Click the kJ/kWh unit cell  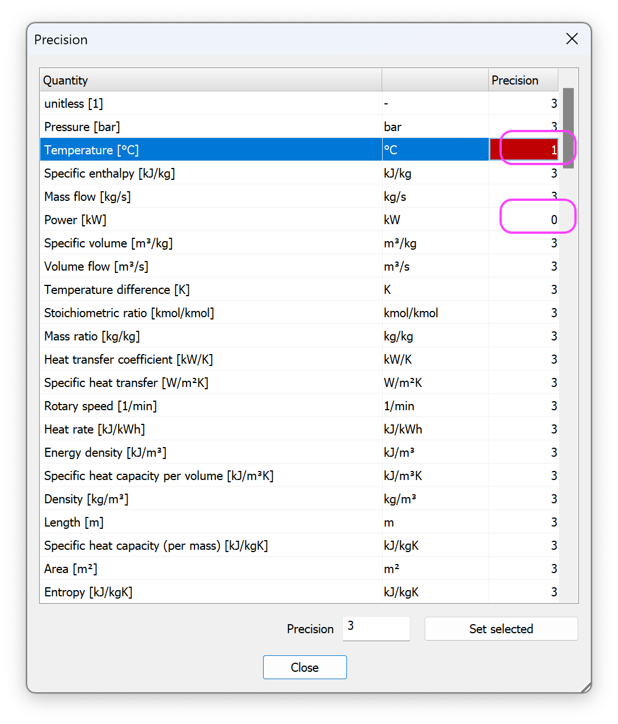tap(435, 429)
